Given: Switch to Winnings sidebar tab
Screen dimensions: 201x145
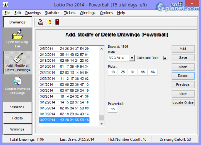Looking at the screenshot, I should point(17,129).
